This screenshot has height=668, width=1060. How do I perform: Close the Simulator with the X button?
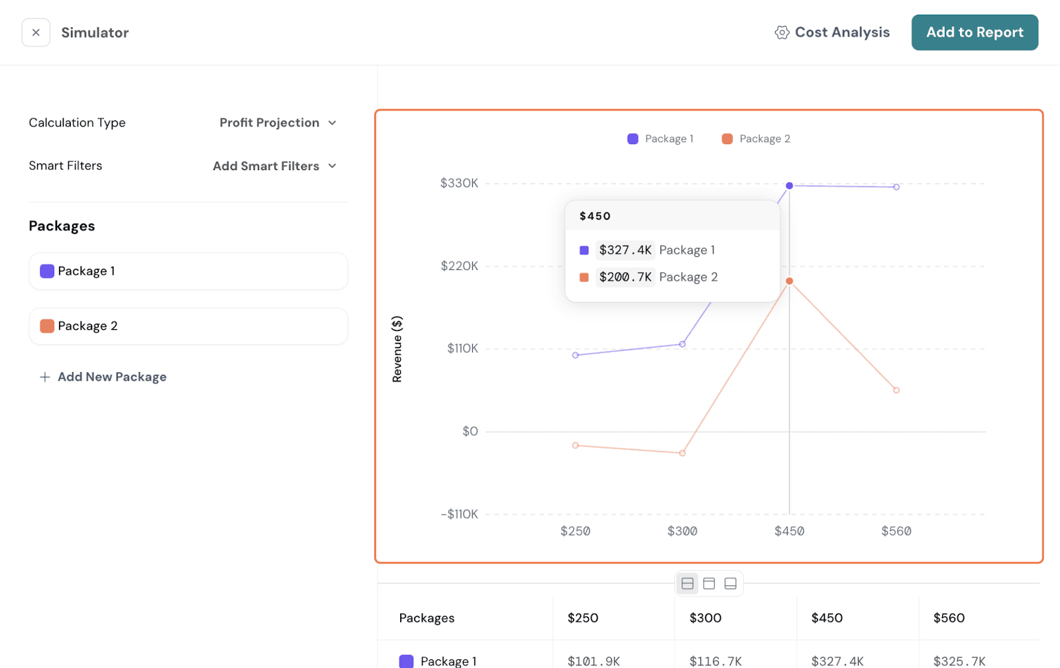tap(36, 32)
